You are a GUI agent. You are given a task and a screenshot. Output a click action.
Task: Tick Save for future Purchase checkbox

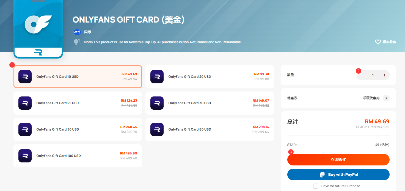316,186
